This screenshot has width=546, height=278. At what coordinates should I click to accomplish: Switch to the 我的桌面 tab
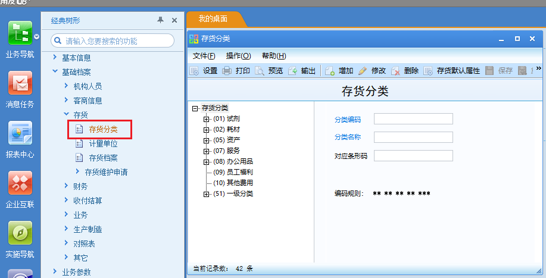pyautogui.click(x=213, y=19)
